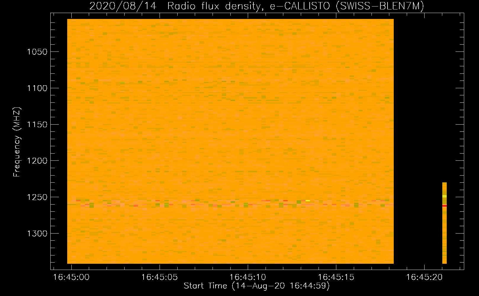Click the 16:45:10 time tick label
This screenshot has height=296, width=479.
pos(248,277)
